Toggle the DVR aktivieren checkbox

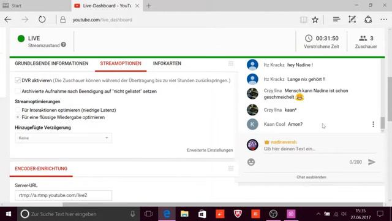18,80
